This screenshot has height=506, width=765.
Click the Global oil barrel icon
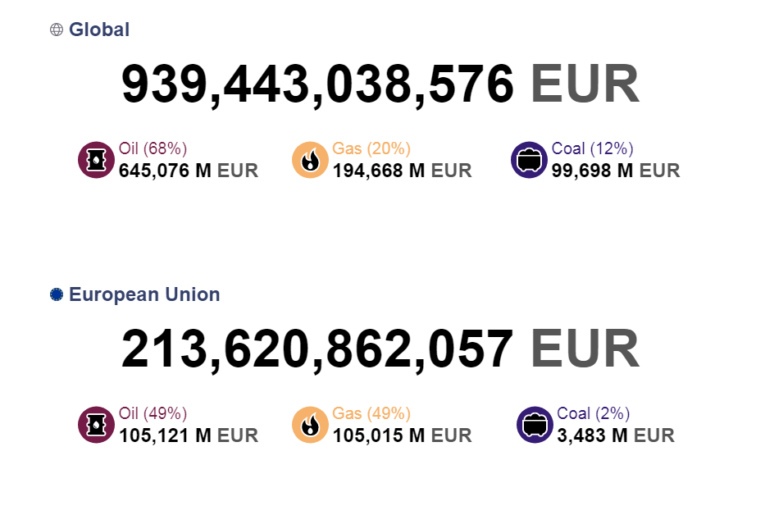(x=96, y=160)
